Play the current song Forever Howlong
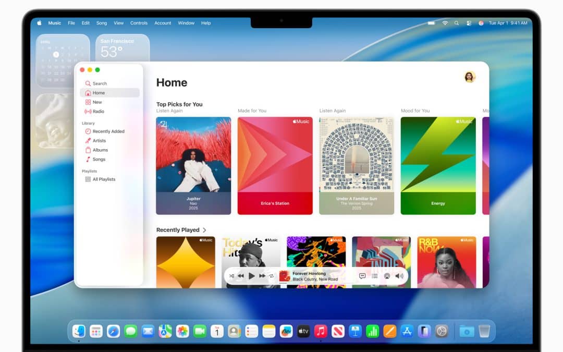Image resolution: width=563 pixels, height=352 pixels. click(x=252, y=276)
